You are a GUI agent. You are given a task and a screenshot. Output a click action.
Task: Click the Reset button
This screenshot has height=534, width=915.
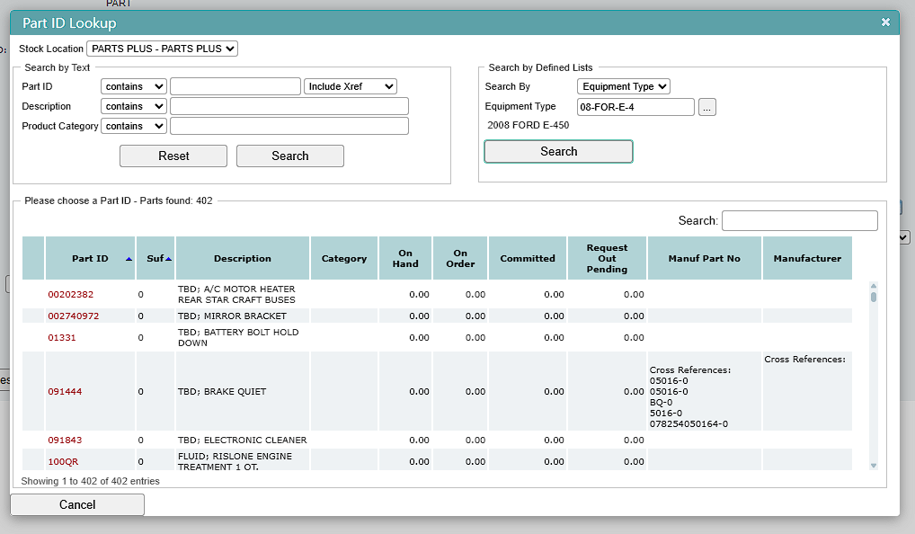pyautogui.click(x=173, y=156)
